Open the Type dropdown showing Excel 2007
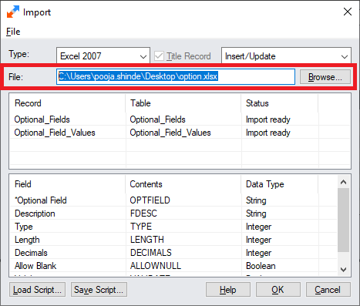The image size is (360, 306). click(x=103, y=55)
